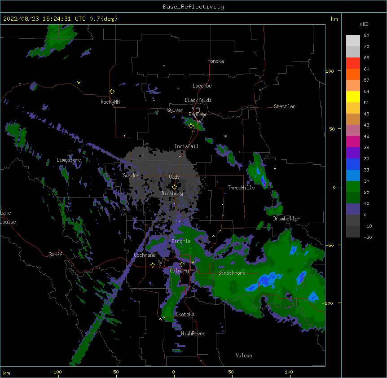Click the 2022/08/23 15:24:31 UTC timestamp

(x=44, y=19)
